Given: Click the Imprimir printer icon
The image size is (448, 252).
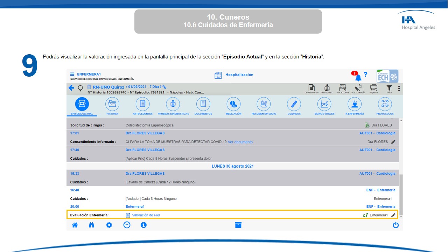Looking at the screenshot, I should [373, 89].
